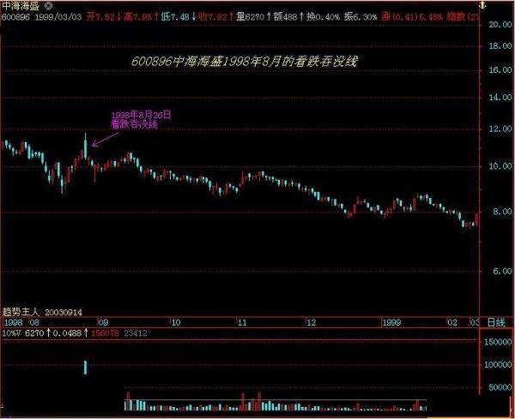Click the 12 month marker on timeline
The width and height of the screenshot is (515, 419).
(x=311, y=323)
